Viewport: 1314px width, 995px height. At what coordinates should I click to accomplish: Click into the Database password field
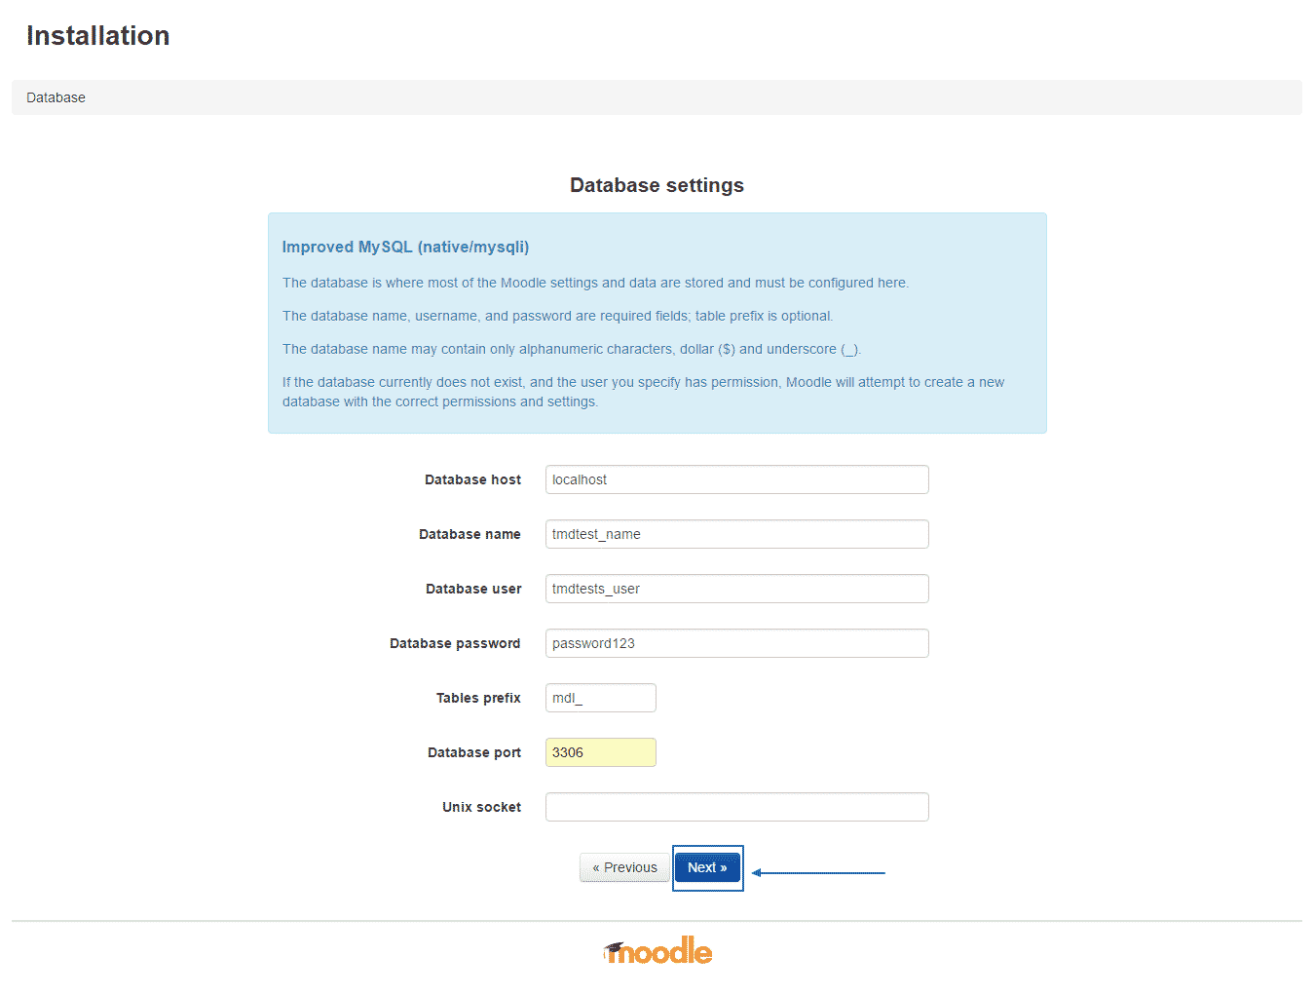[736, 643]
